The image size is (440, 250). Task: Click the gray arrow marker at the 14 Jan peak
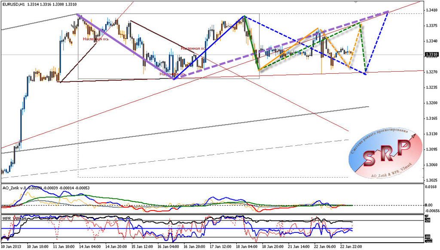tap(74, 26)
